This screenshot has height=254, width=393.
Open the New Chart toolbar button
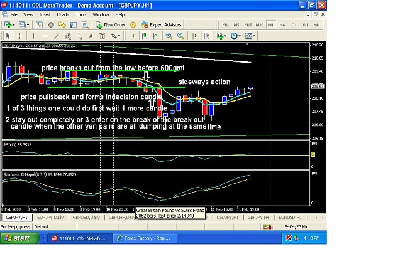(9, 24)
